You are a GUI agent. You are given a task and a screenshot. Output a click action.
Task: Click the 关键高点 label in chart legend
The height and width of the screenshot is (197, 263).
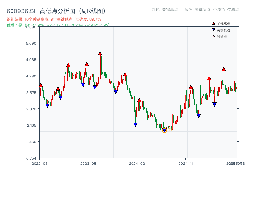tap(224, 24)
